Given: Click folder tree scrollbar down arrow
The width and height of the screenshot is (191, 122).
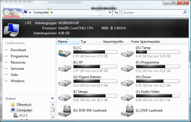Looking at the screenshot, I should [53, 117].
